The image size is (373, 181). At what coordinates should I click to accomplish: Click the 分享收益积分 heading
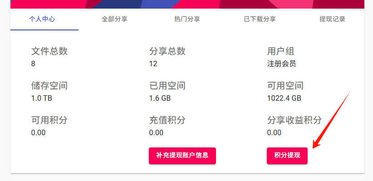click(x=294, y=120)
